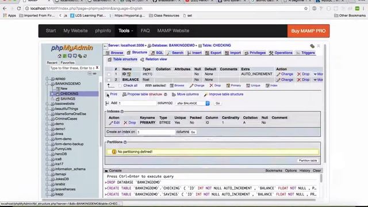The height and width of the screenshot is (207, 368).
Task: Click the browser reload icon
Action: [x=19, y=9]
